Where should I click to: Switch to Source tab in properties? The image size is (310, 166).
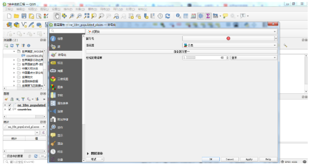pos(66,47)
